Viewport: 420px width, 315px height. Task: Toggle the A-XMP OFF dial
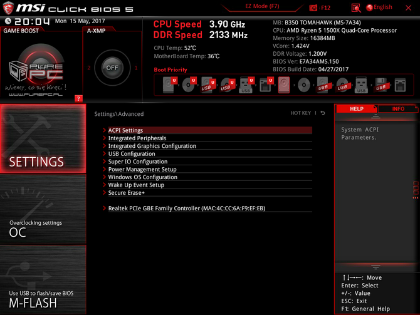point(112,68)
